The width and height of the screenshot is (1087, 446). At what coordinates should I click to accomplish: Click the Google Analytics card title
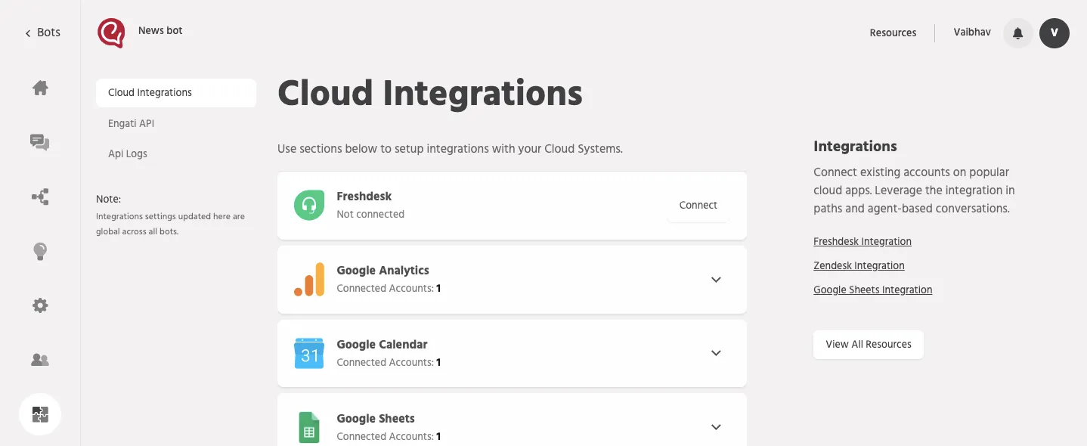[382, 270]
